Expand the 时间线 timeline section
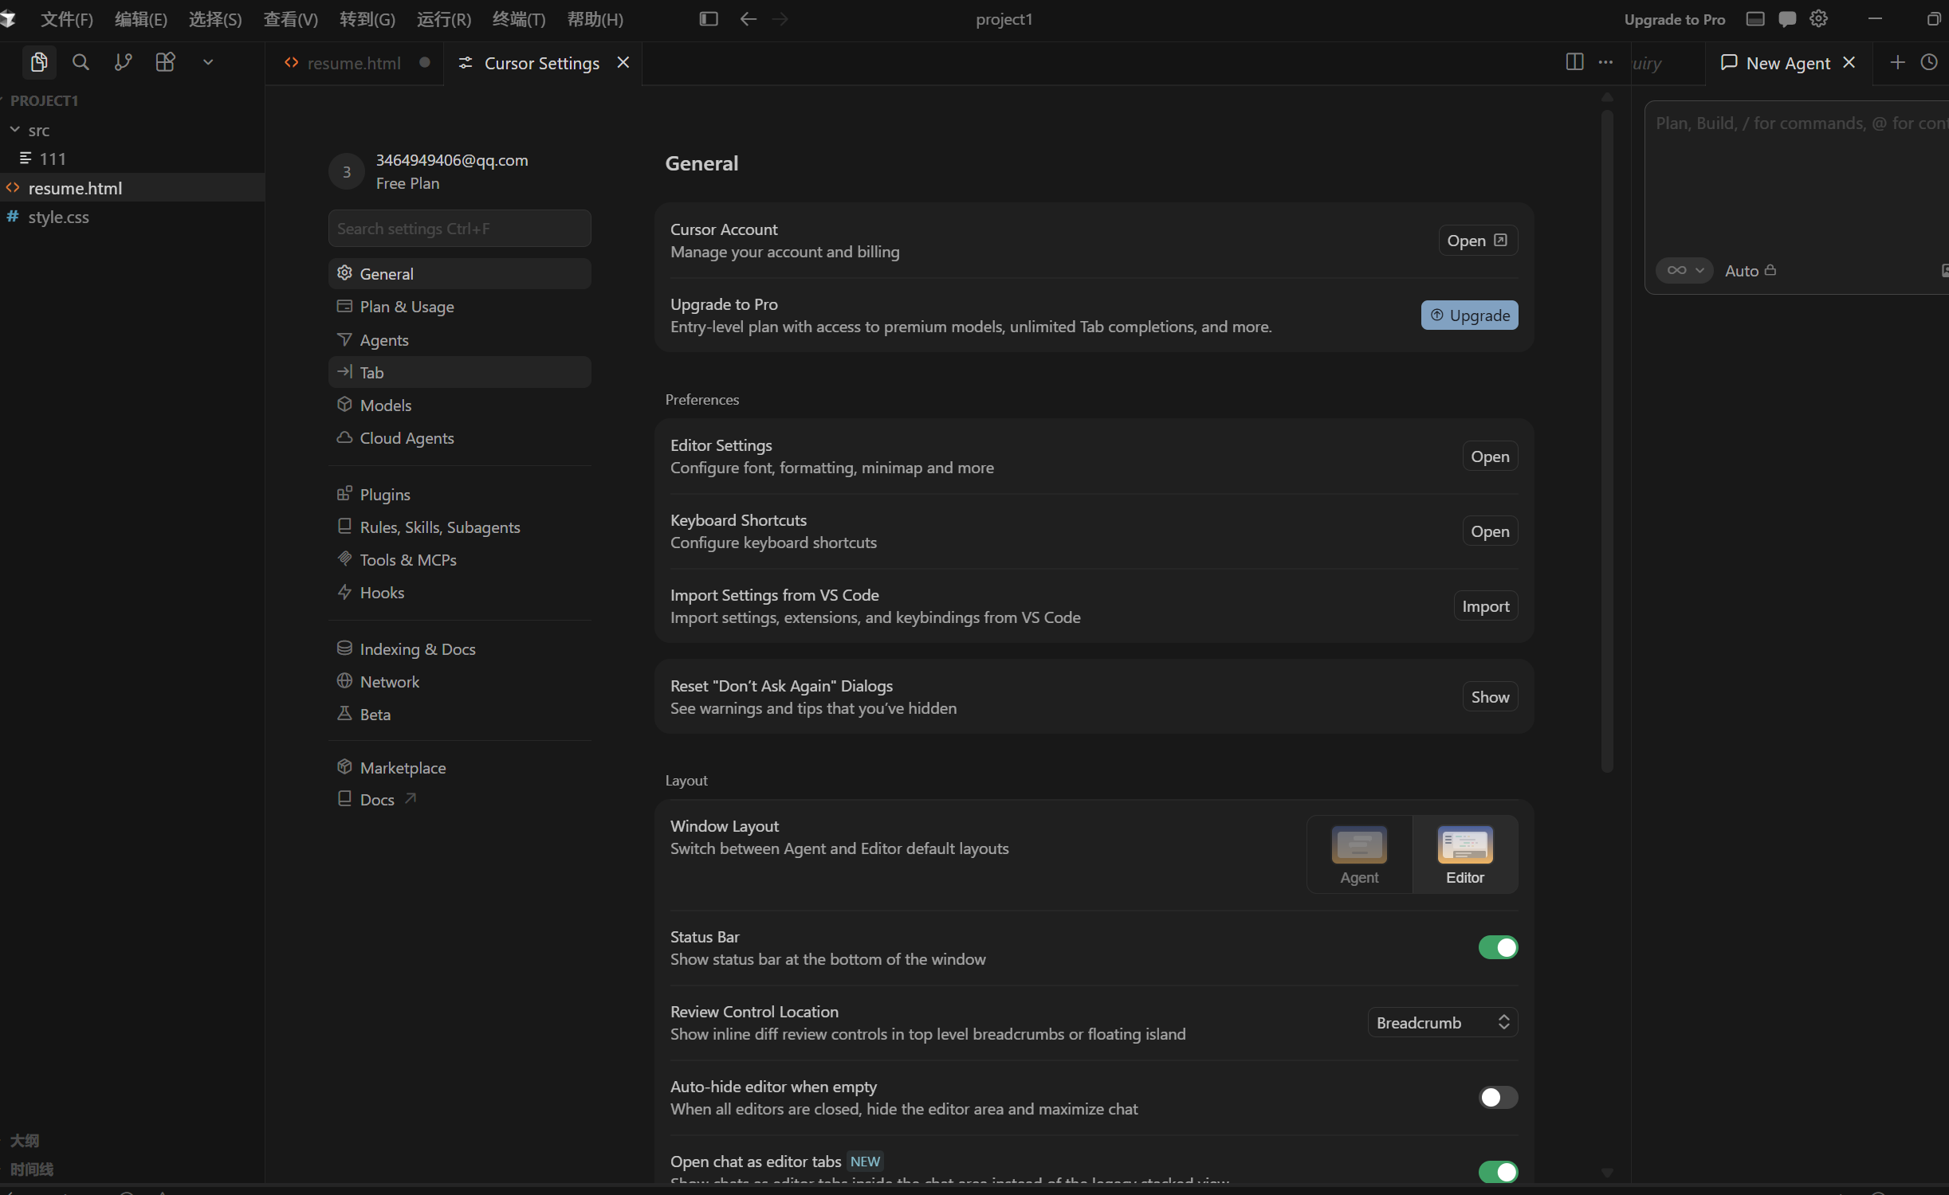 (32, 1169)
